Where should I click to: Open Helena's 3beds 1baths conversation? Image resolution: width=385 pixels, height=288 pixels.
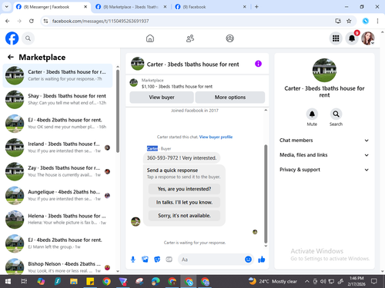tap(58, 220)
